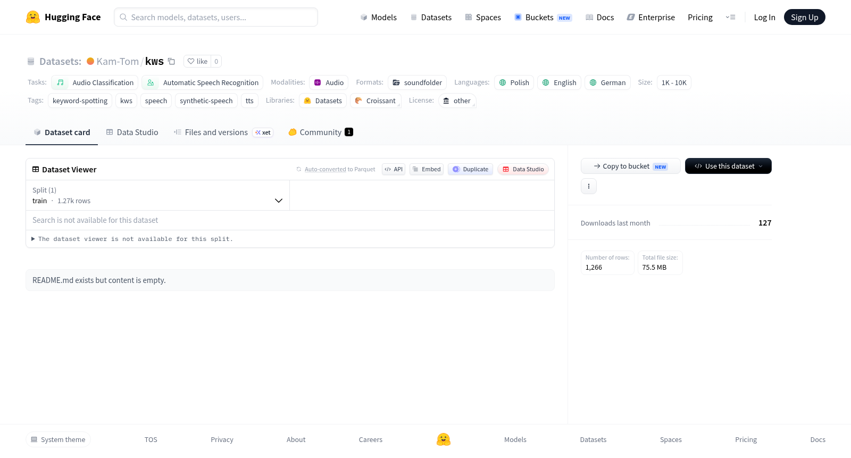This screenshot has height=458, width=851.
Task: Click the synthetic-speech tag
Action: tap(206, 101)
